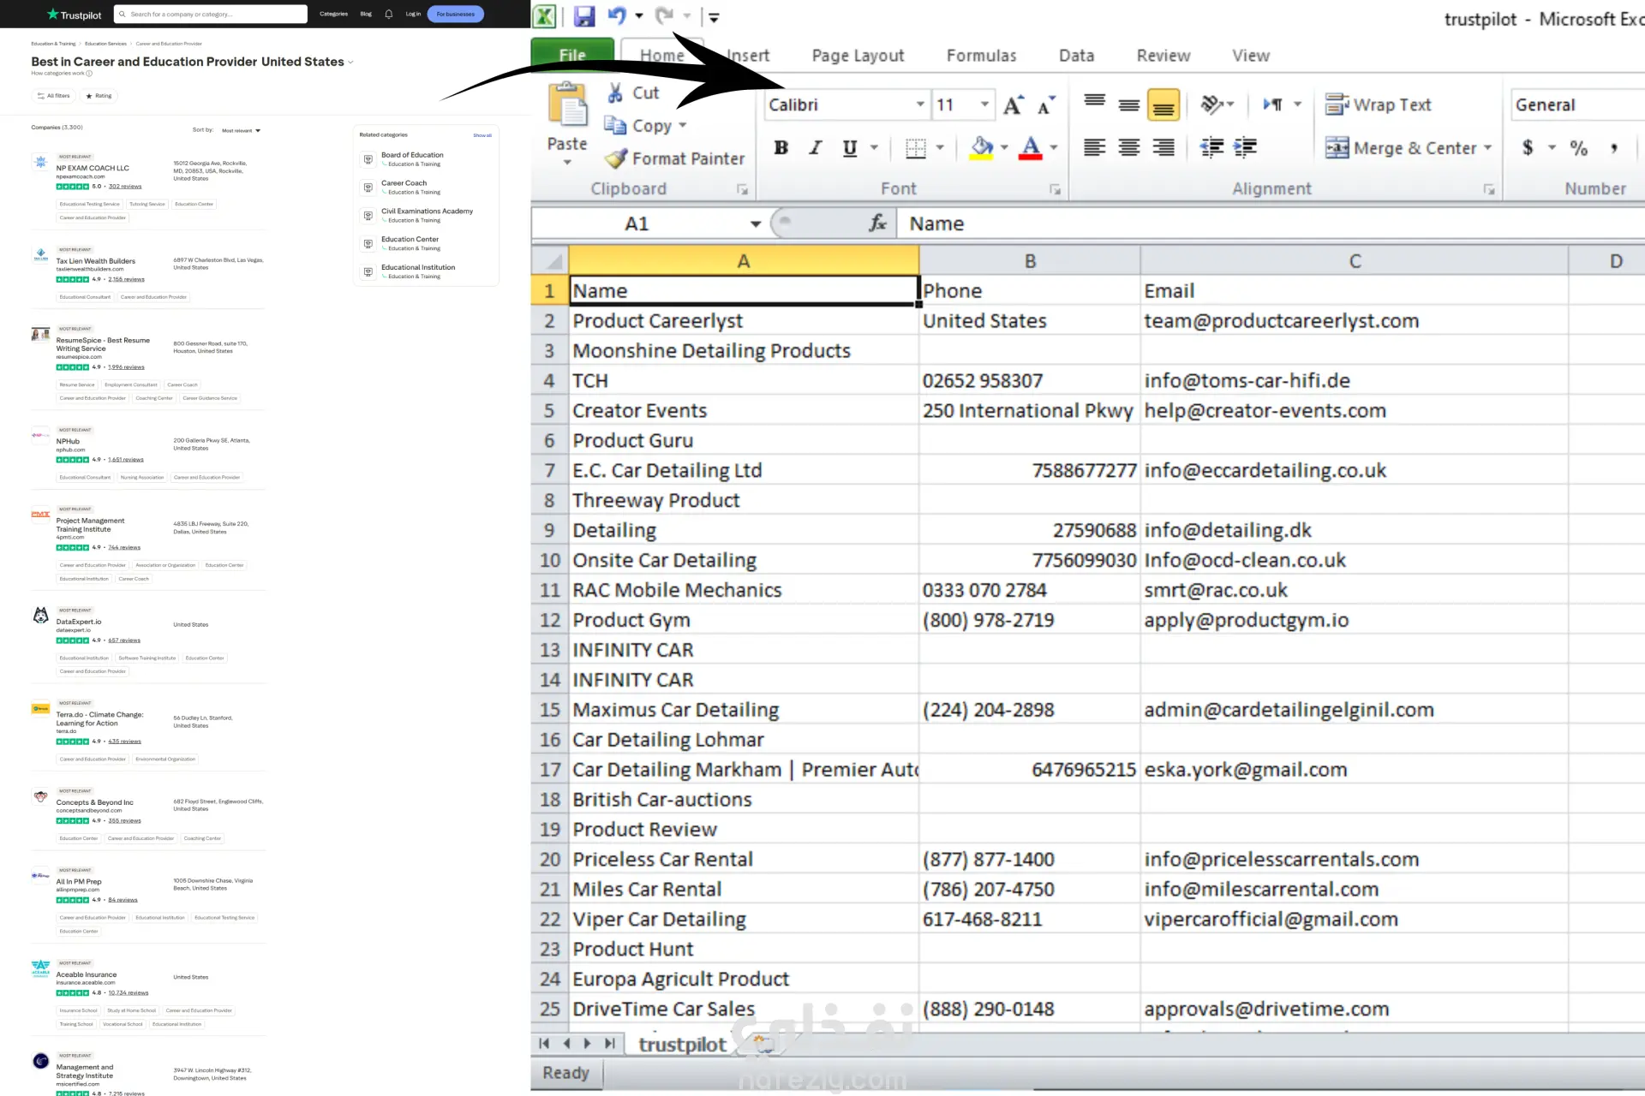Open Trustpilot's All filters button
The image size is (1645, 1096).
tap(53, 96)
